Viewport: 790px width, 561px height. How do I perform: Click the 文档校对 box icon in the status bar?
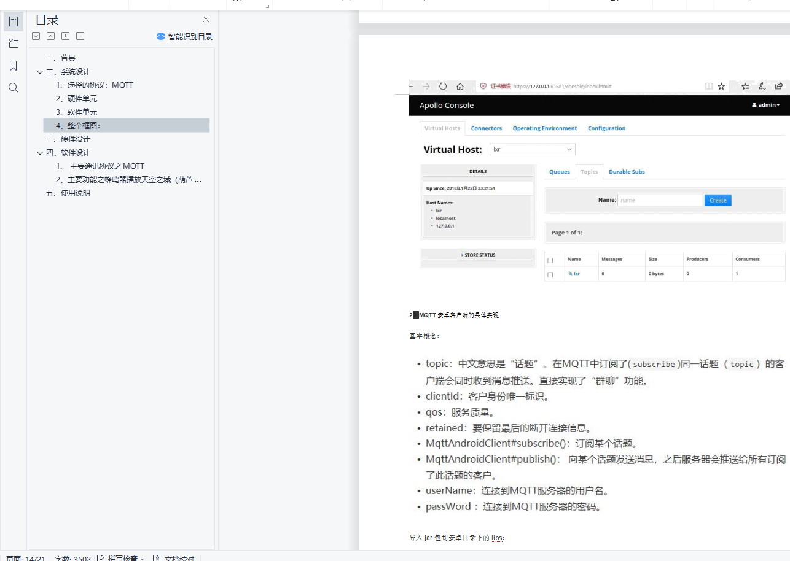coord(157,559)
